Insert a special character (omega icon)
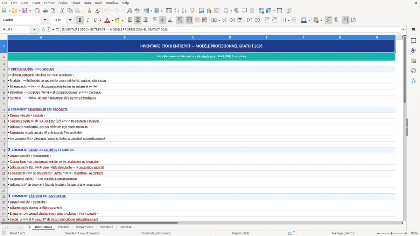420x236 pixels. pos(226,11)
